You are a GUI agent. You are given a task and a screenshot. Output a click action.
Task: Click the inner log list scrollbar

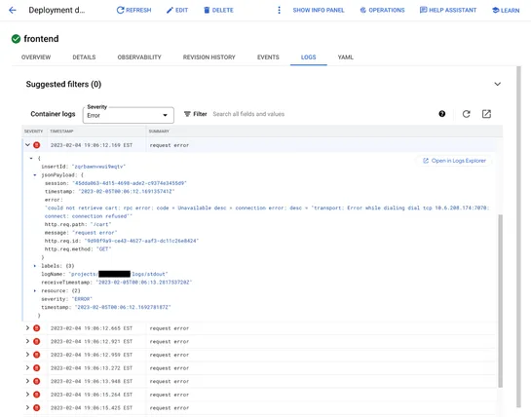(x=500, y=301)
